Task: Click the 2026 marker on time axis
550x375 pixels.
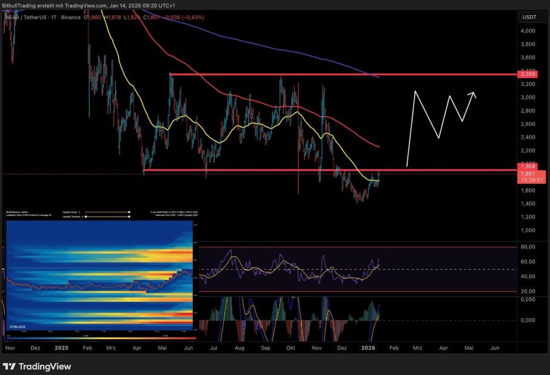Action: 369,348
